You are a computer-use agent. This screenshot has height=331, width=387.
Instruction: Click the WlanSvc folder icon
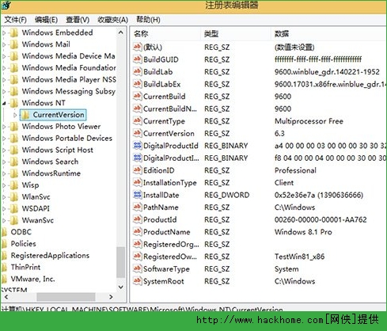[14, 196]
